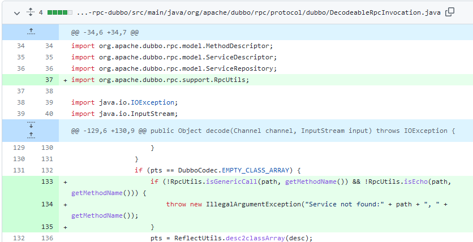This screenshot has width=473, height=242.
Task: Copy the DecodeableRpcInvocation.java file path
Action: (449, 12)
